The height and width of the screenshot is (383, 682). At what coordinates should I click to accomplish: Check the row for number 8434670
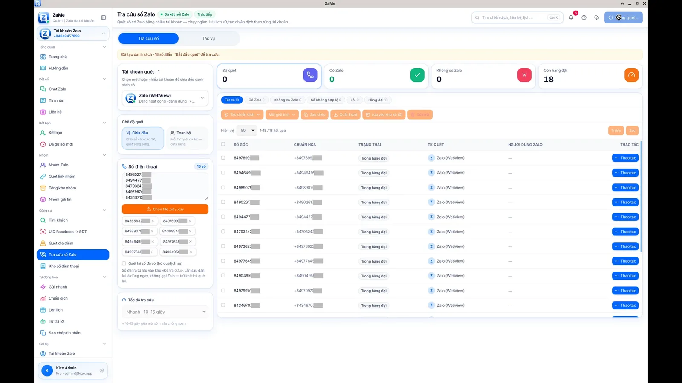click(x=223, y=305)
